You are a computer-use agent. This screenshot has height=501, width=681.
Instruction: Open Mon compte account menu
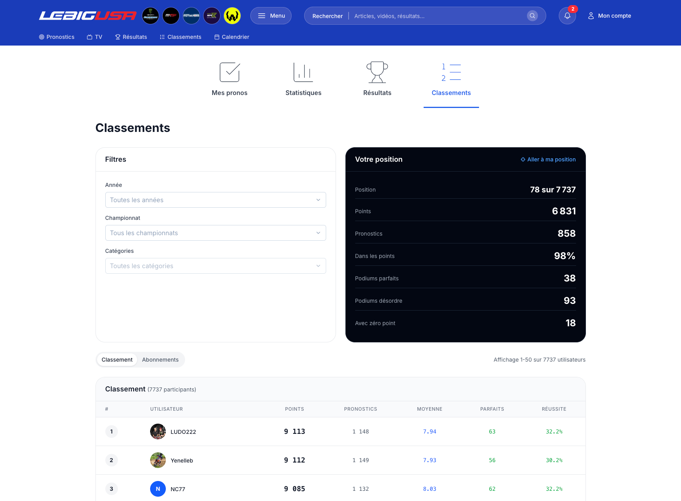[609, 16]
